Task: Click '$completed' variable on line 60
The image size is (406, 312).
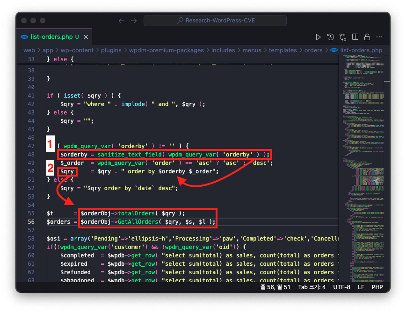Action: [77, 255]
